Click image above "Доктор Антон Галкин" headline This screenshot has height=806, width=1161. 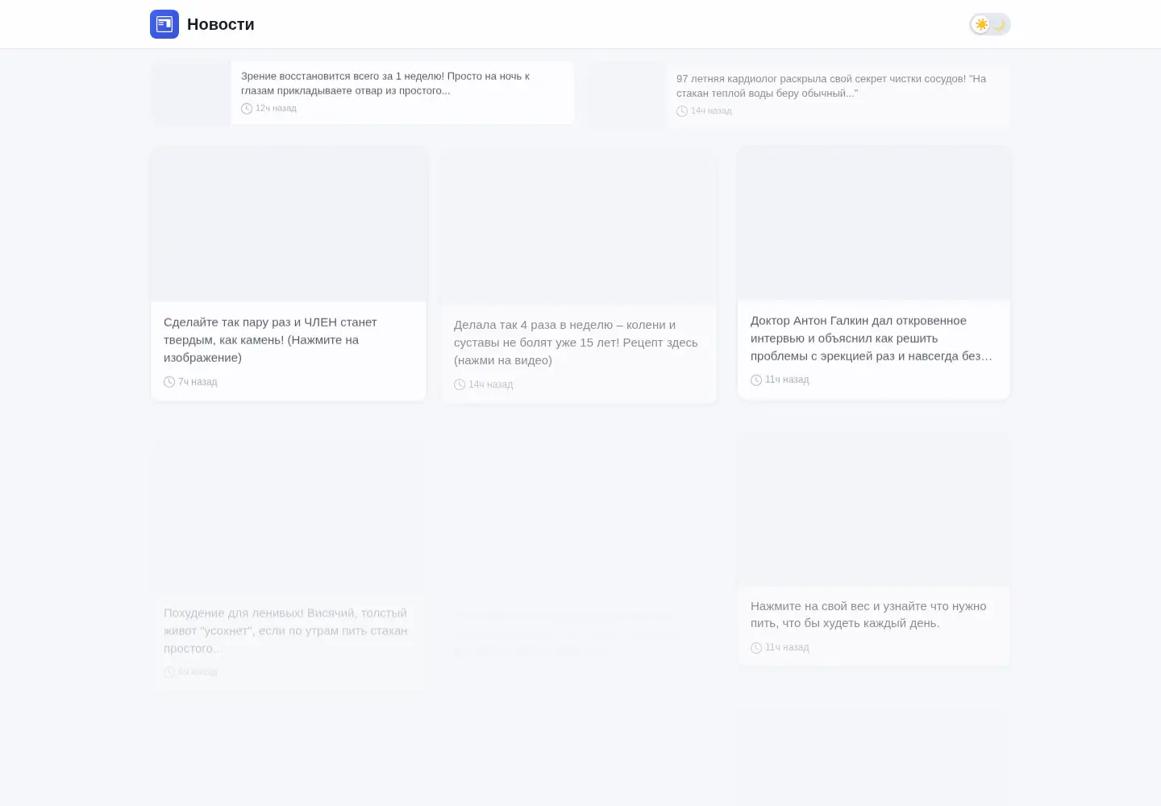tap(874, 223)
